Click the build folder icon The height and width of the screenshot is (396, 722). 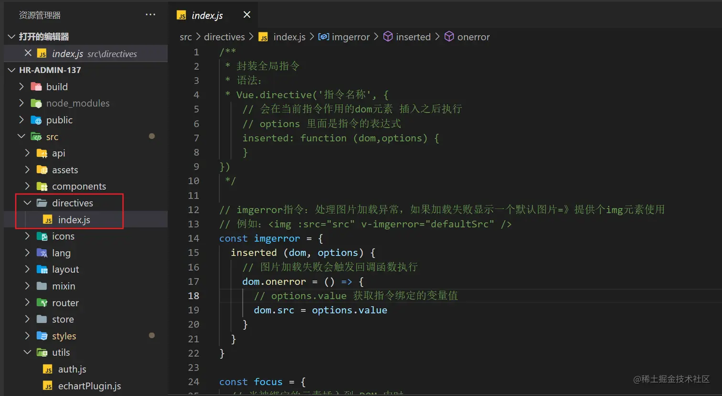36,87
